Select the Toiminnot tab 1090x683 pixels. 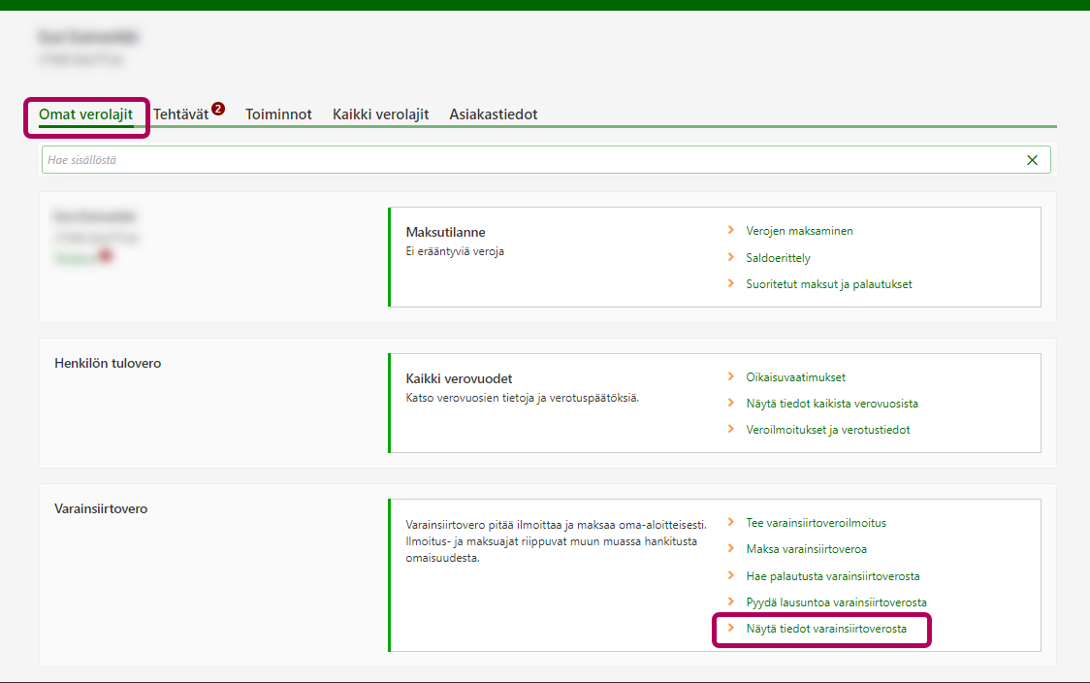click(x=278, y=114)
